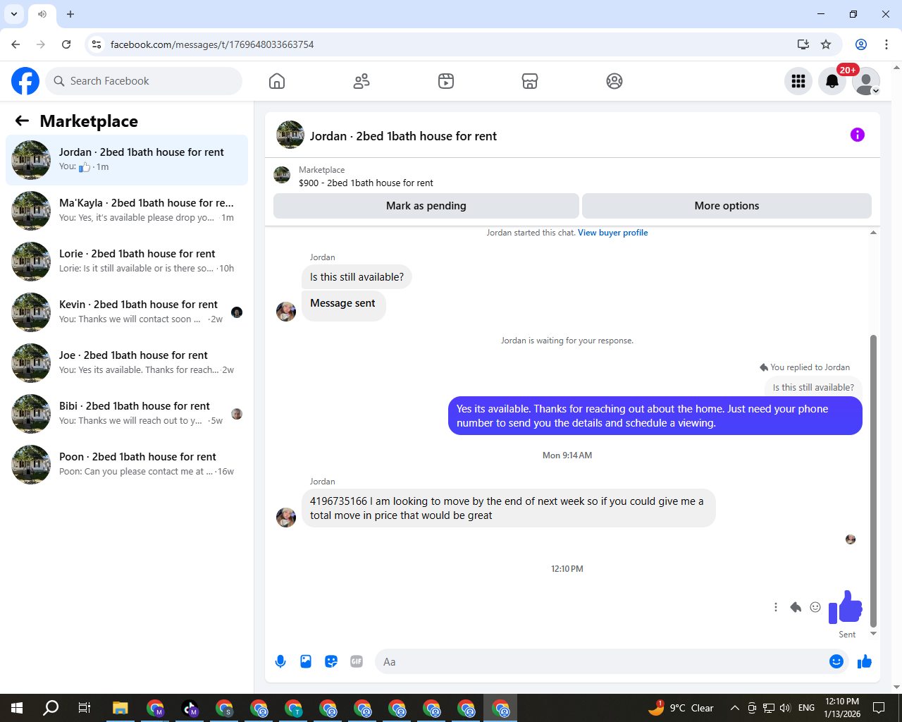Send a thumbs-up like from composer
Image resolution: width=902 pixels, height=722 pixels.
pyautogui.click(x=865, y=661)
